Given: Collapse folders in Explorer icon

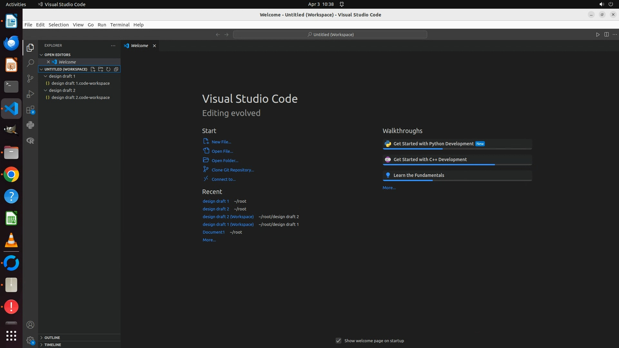Looking at the screenshot, I should click(x=116, y=69).
